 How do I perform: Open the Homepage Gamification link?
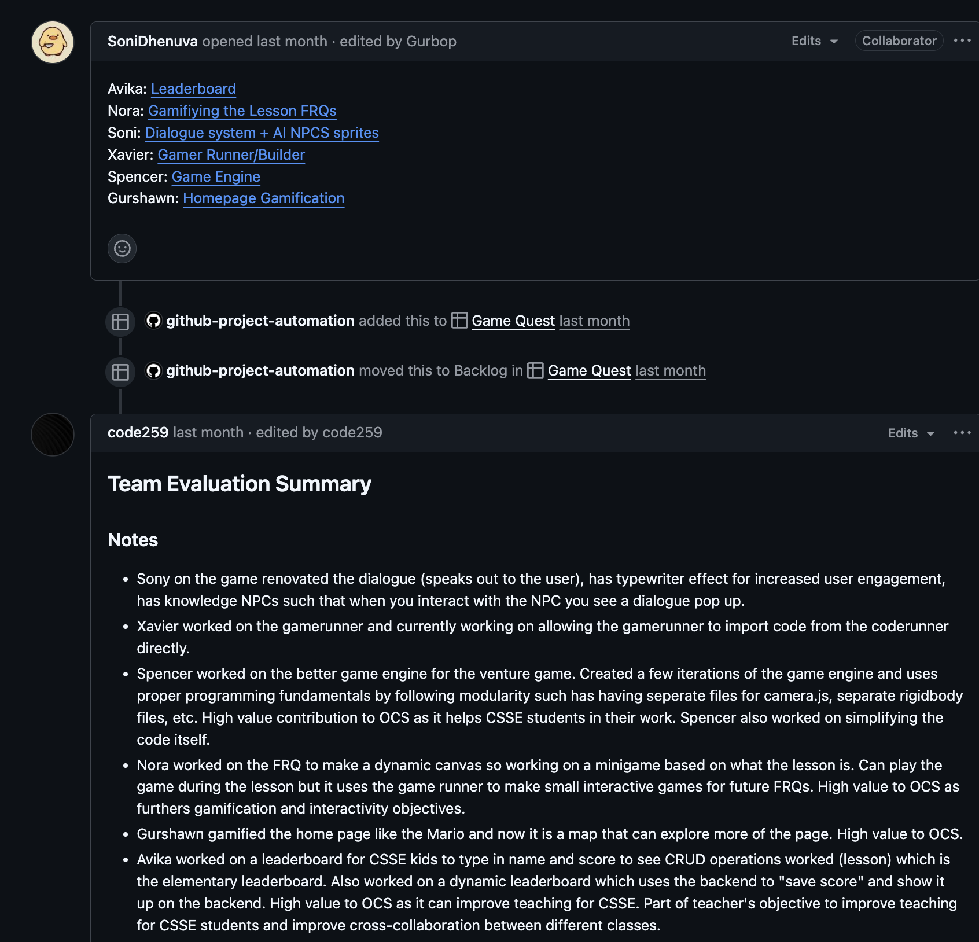[x=263, y=198]
